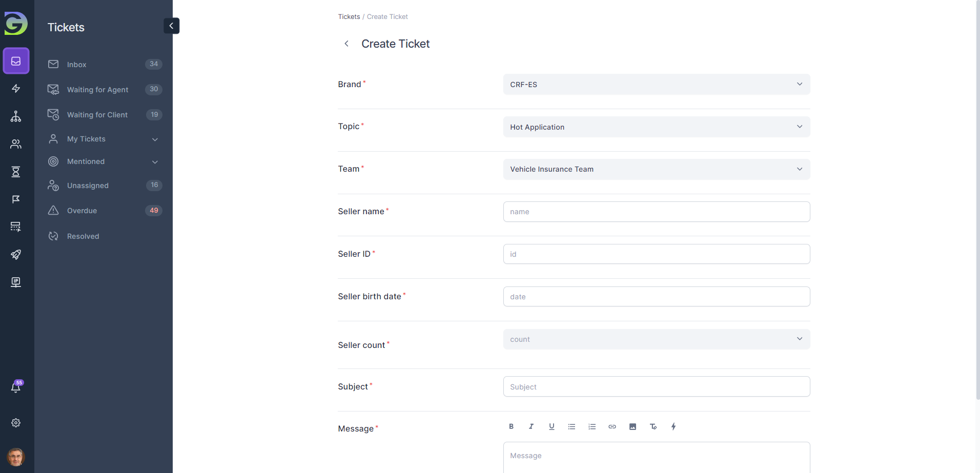The image size is (980, 473).
Task: Open the Brand dropdown
Action: pyautogui.click(x=656, y=85)
